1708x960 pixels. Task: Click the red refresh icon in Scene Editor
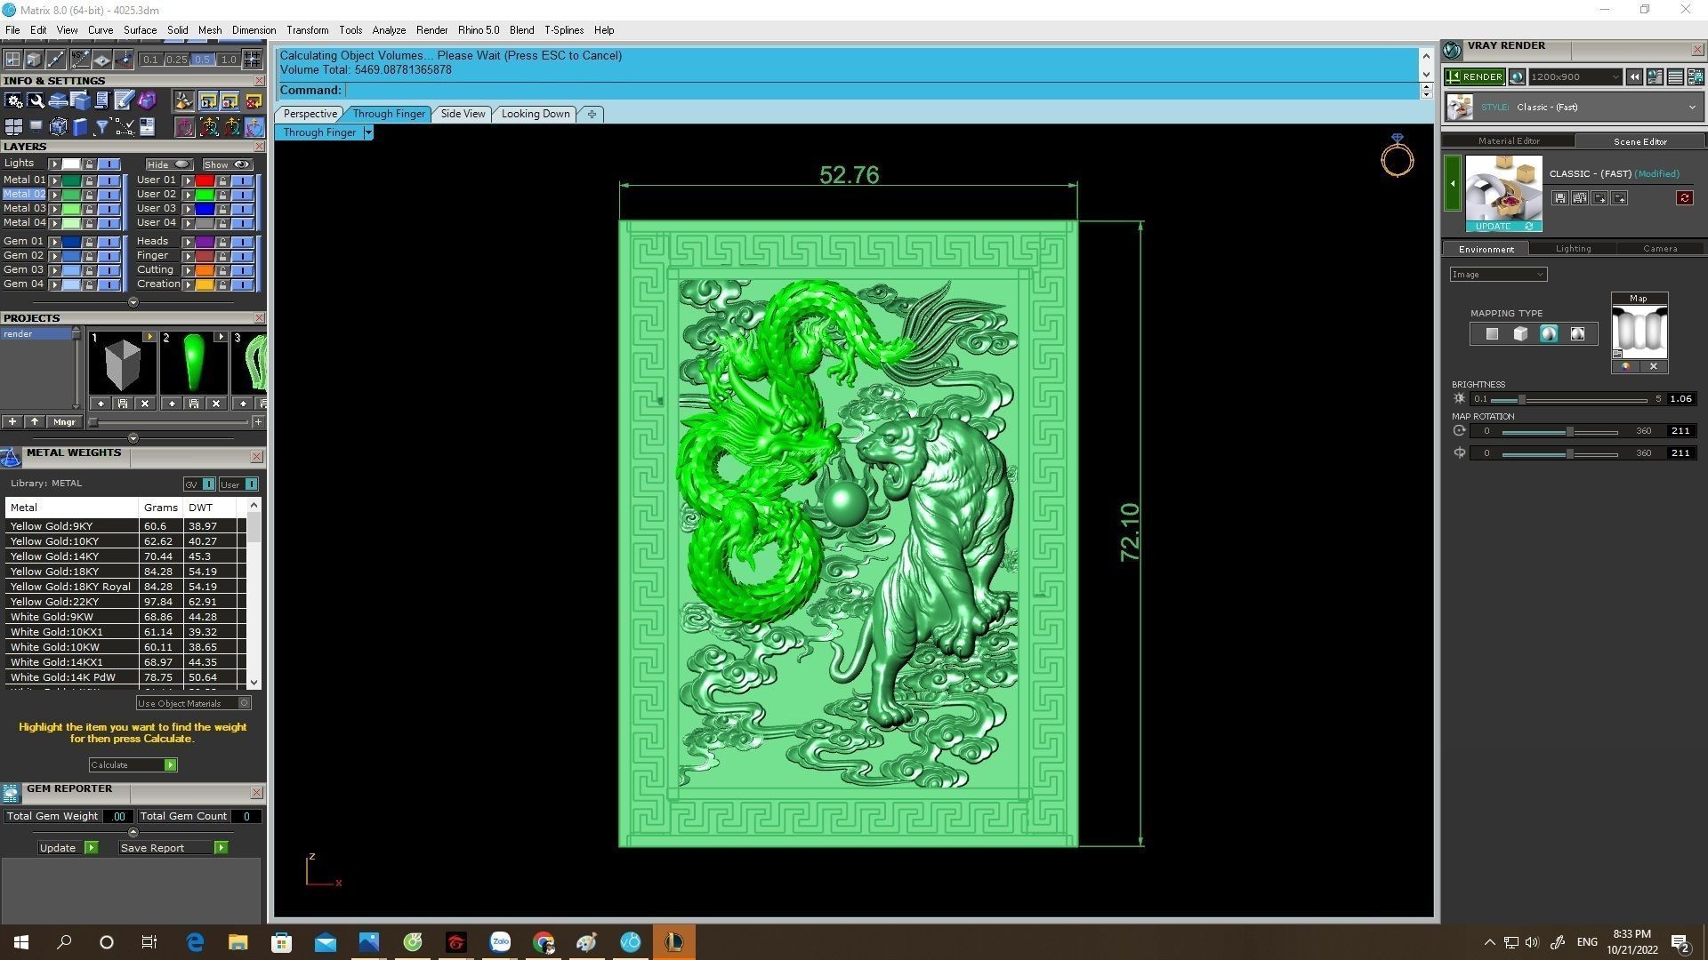[x=1684, y=198]
